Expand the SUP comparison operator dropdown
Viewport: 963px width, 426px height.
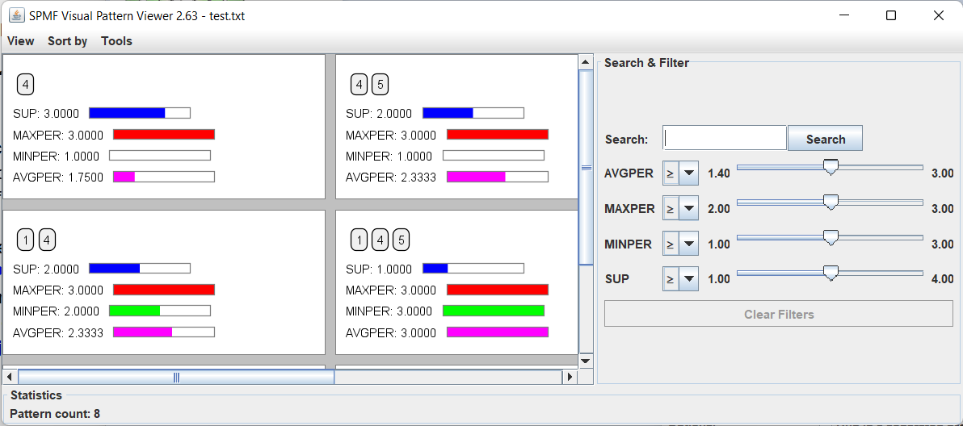pos(688,279)
